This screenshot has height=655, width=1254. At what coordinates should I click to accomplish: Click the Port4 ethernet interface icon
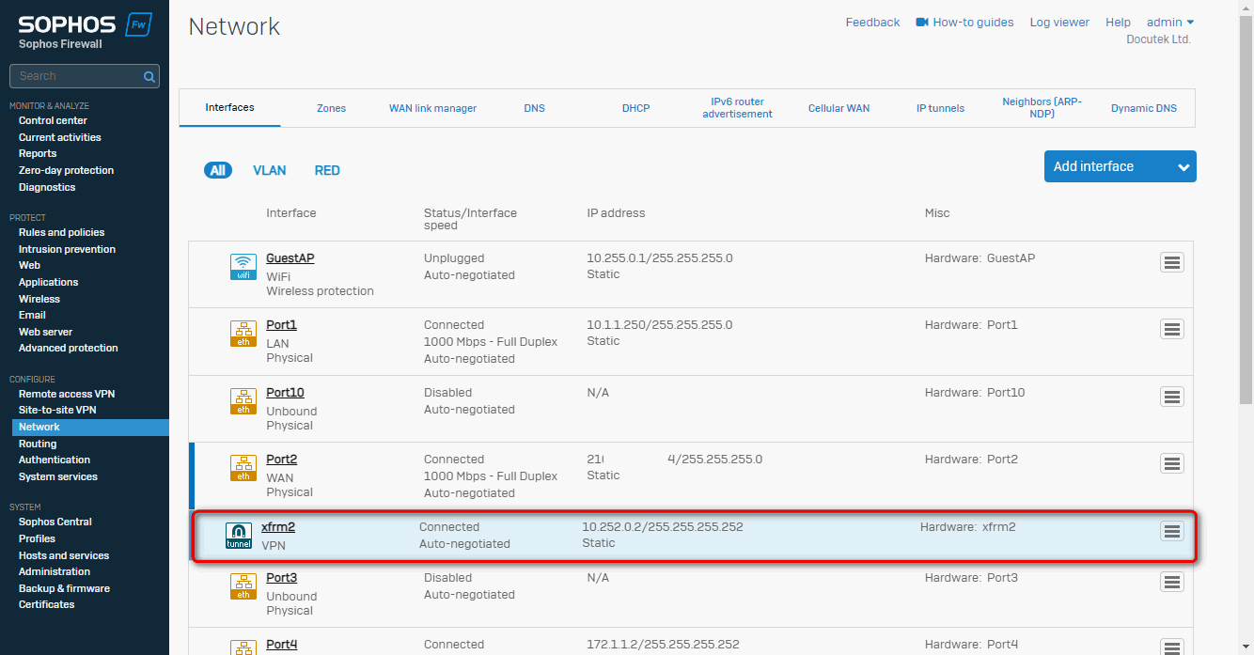pyautogui.click(x=243, y=647)
